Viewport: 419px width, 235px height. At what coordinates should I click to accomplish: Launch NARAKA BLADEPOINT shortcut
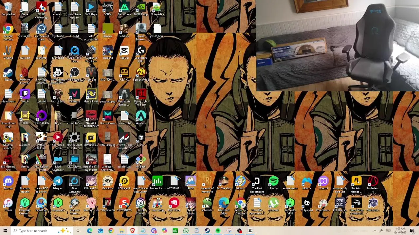tap(91, 119)
